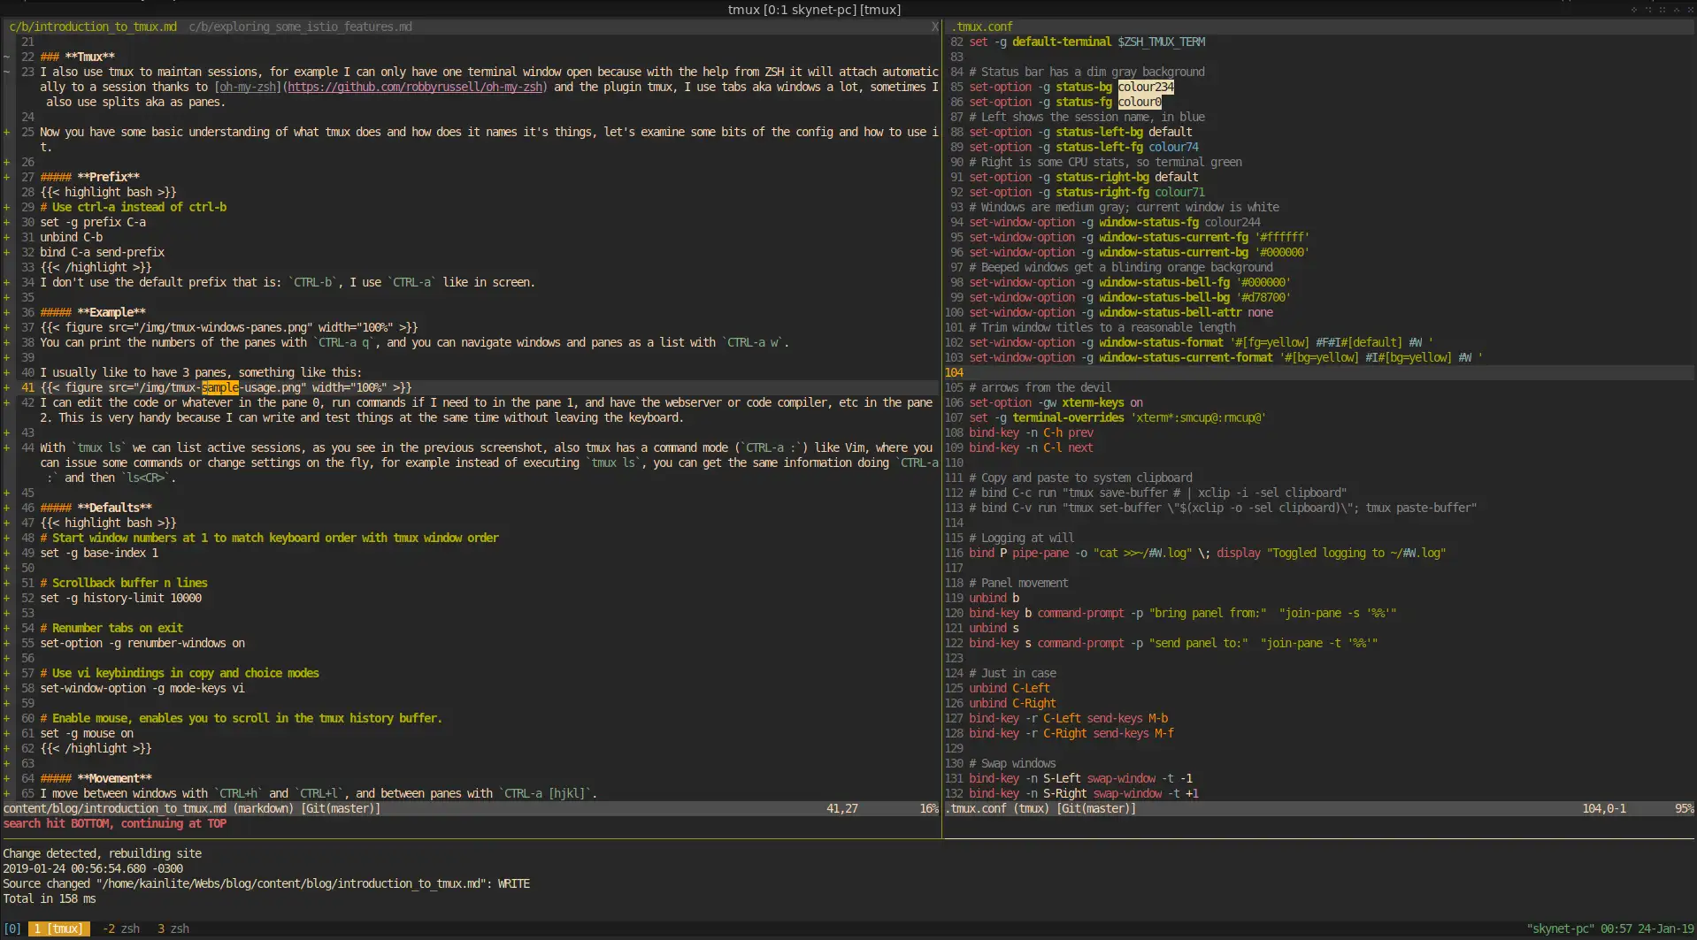
Task: Click the comment '# Panel movement'
Action: [x=1019, y=583]
